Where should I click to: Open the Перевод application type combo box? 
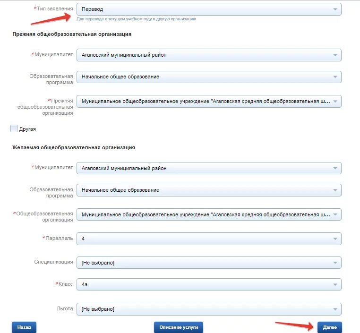coord(209,9)
